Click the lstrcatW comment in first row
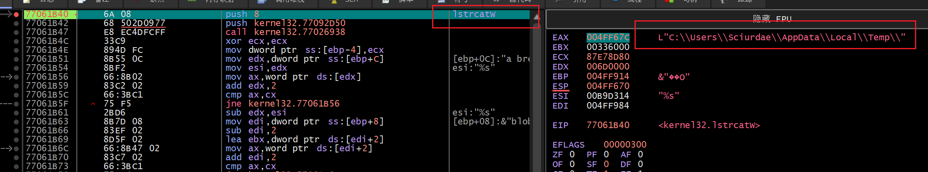Screen dimensions: 928x172 coord(474,14)
